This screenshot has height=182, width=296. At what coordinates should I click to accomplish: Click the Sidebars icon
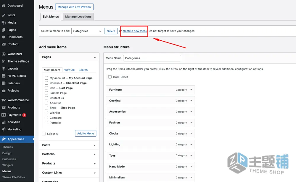coord(4,83)
